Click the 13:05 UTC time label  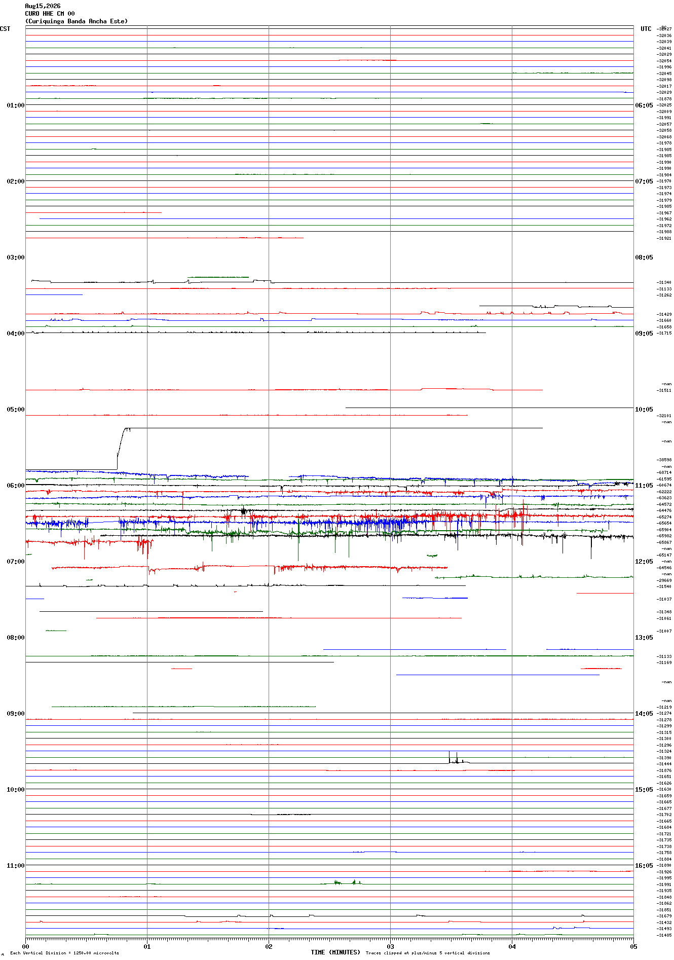pyautogui.click(x=644, y=638)
